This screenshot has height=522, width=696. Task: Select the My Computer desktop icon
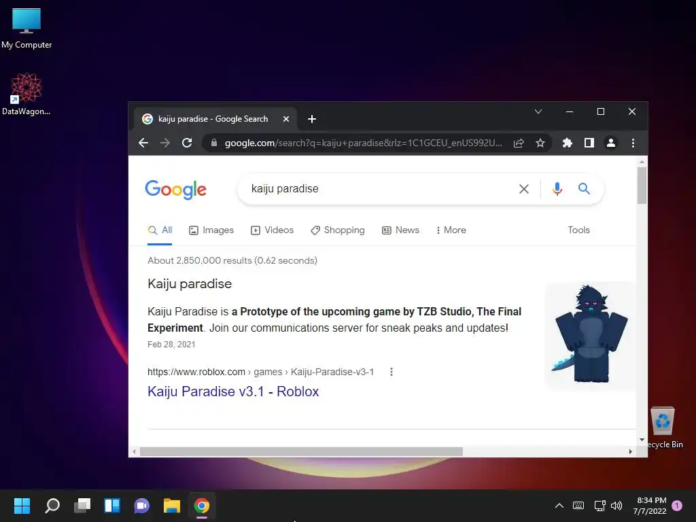(27, 29)
